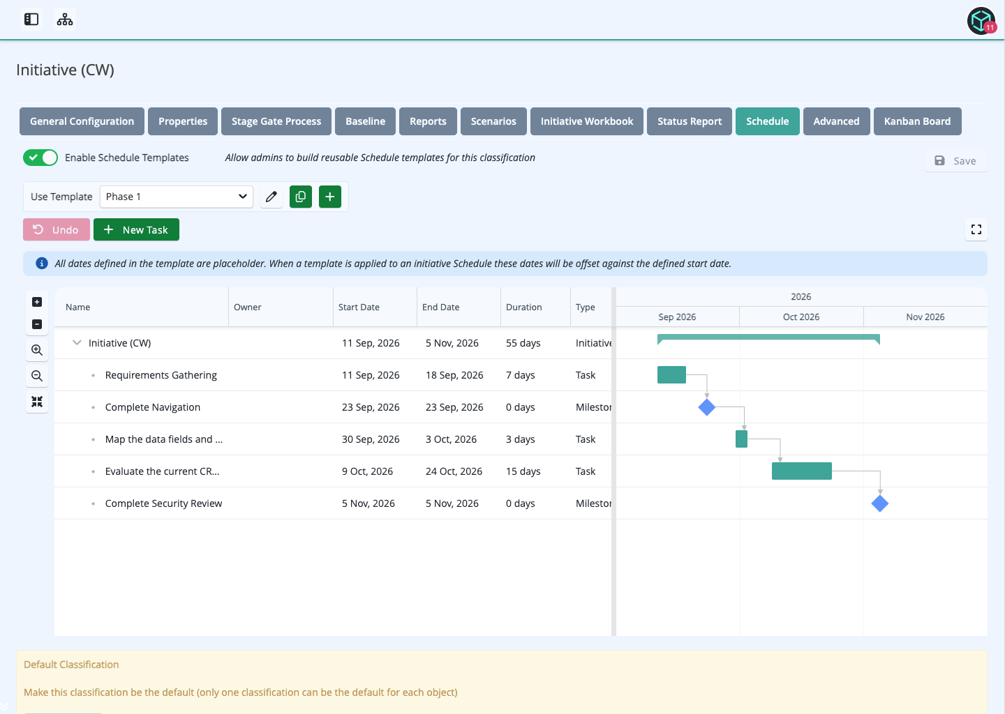The image size is (1005, 714).
Task: Click the Save button
Action: pos(955,161)
